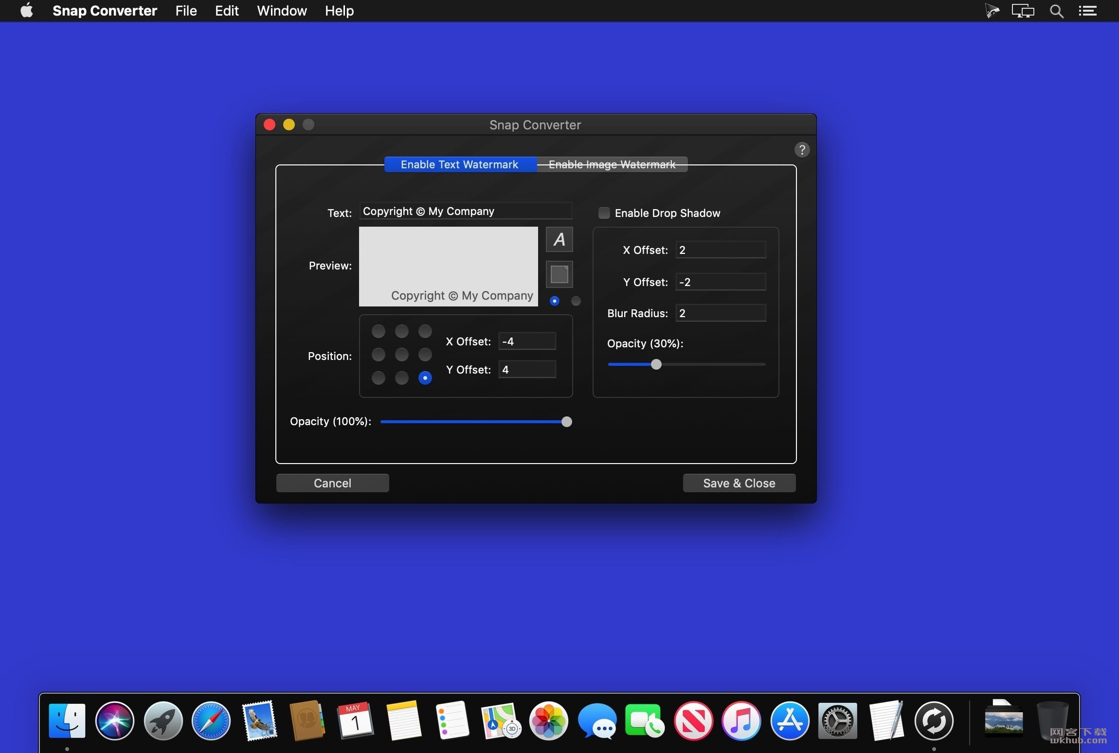The height and width of the screenshot is (753, 1119).
Task: Open News in the Dock
Action: point(693,720)
